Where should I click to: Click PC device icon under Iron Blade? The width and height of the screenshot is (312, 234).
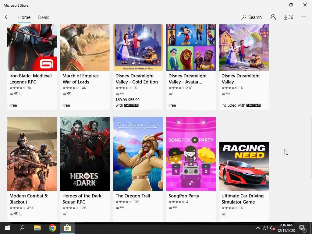click(11, 93)
